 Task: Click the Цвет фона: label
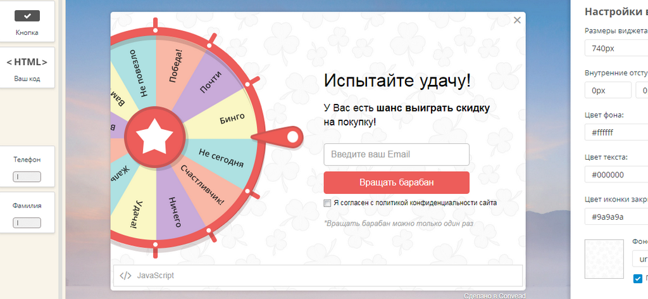pyautogui.click(x=604, y=115)
